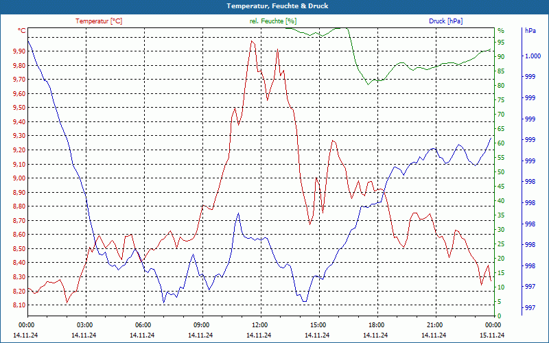
Task: Click the '80' humidity axis value
Action: coord(501,86)
